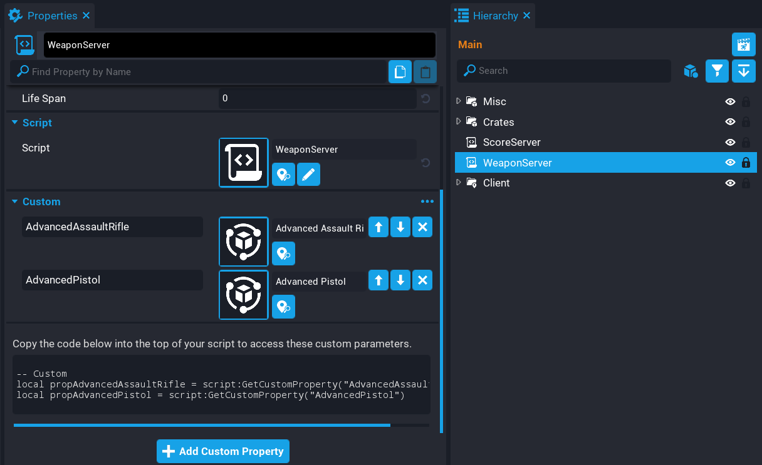This screenshot has width=762, height=465.
Task: Click the Add Custom Property button
Action: click(x=223, y=451)
